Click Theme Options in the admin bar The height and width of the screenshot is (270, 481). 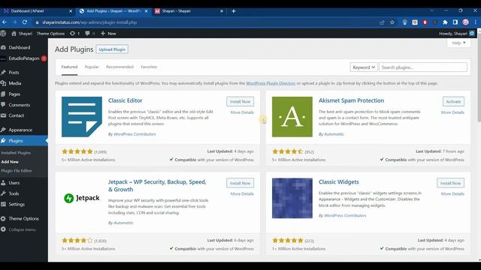tap(50, 33)
